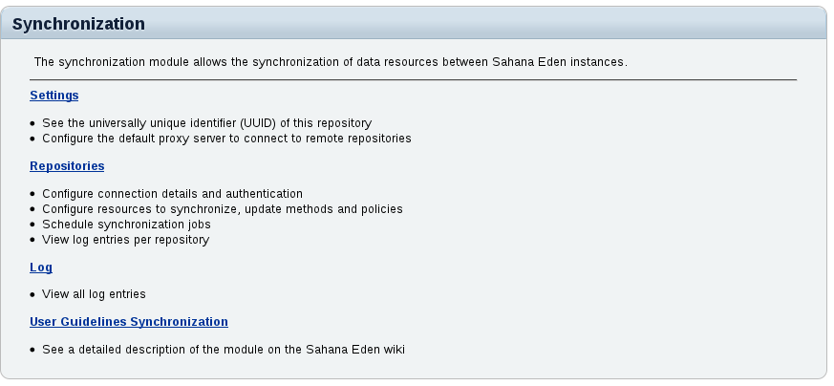The image size is (834, 386).
Task: Click the bullet before 'Configure connection details'
Action: tap(32, 195)
